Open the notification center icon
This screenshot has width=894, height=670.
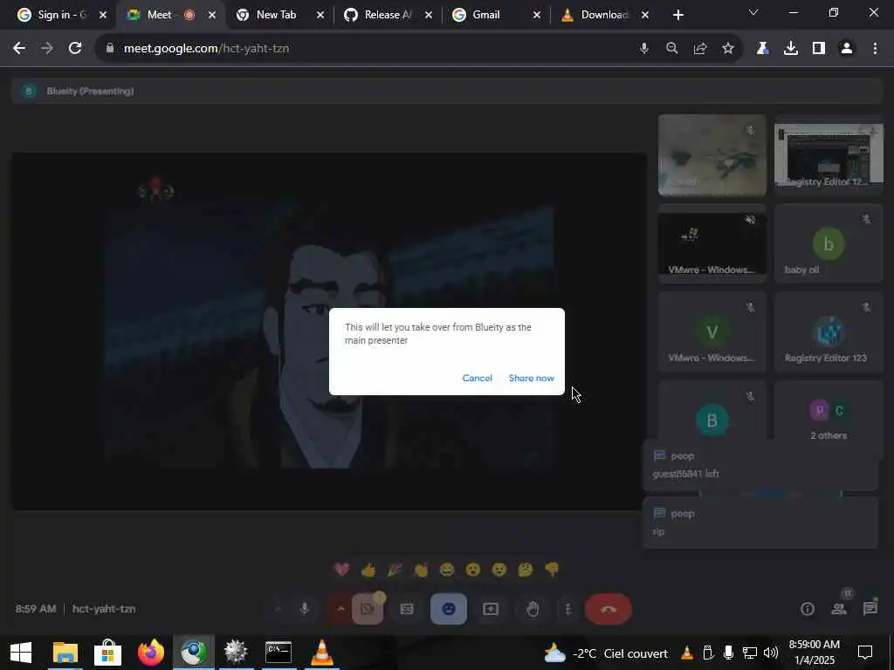pyautogui.click(x=865, y=653)
